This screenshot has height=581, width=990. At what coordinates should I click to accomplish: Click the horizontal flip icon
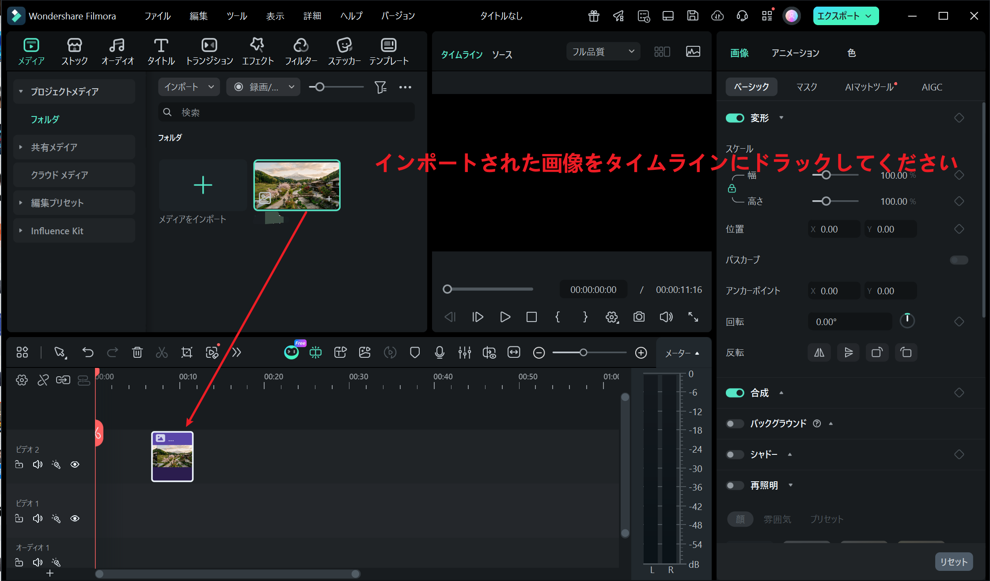(819, 352)
